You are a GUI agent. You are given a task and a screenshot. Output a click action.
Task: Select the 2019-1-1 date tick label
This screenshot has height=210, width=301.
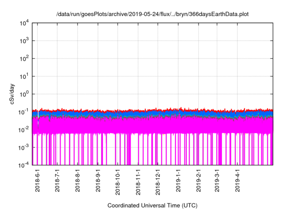[x=178, y=181]
